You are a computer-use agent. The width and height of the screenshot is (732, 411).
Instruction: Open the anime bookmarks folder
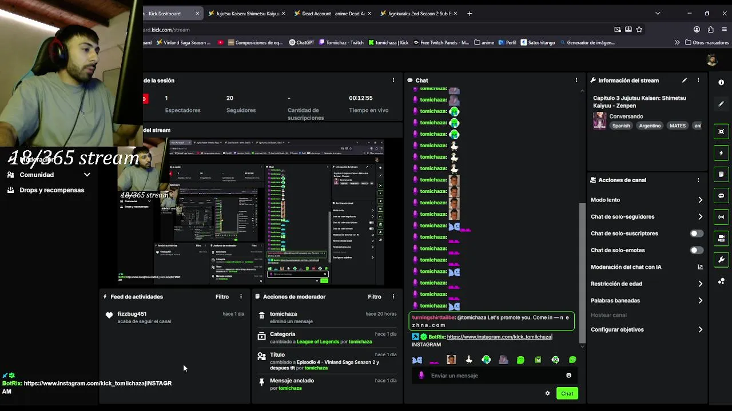click(x=484, y=42)
